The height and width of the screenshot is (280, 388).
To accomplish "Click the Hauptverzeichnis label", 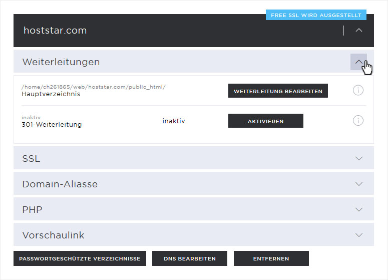I will point(51,94).
